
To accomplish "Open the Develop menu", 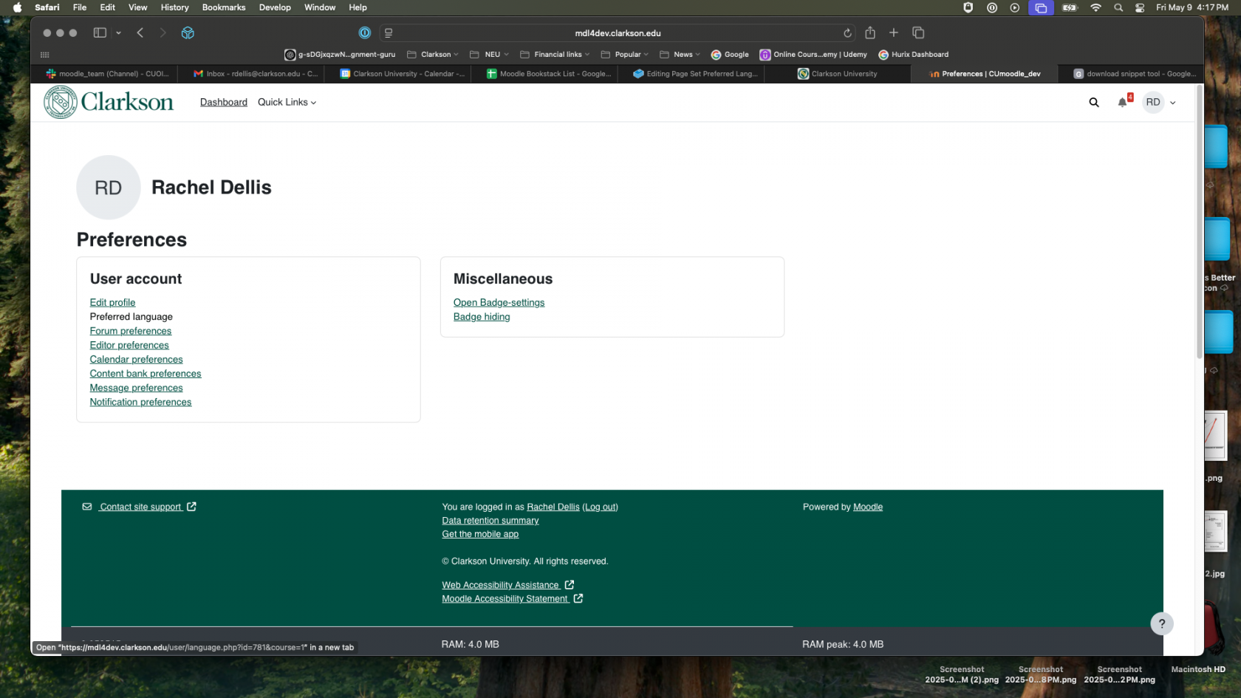I will pyautogui.click(x=275, y=7).
